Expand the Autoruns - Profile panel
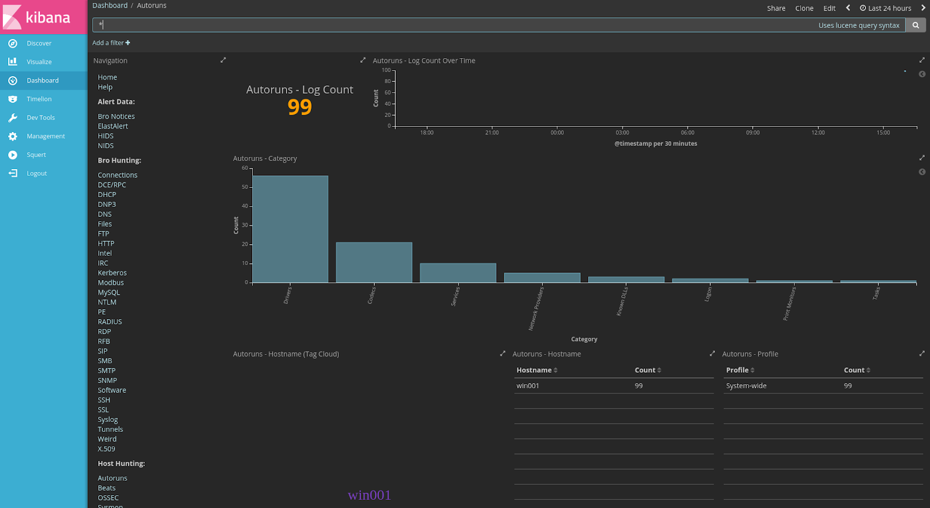This screenshot has height=508, width=930. (x=922, y=353)
